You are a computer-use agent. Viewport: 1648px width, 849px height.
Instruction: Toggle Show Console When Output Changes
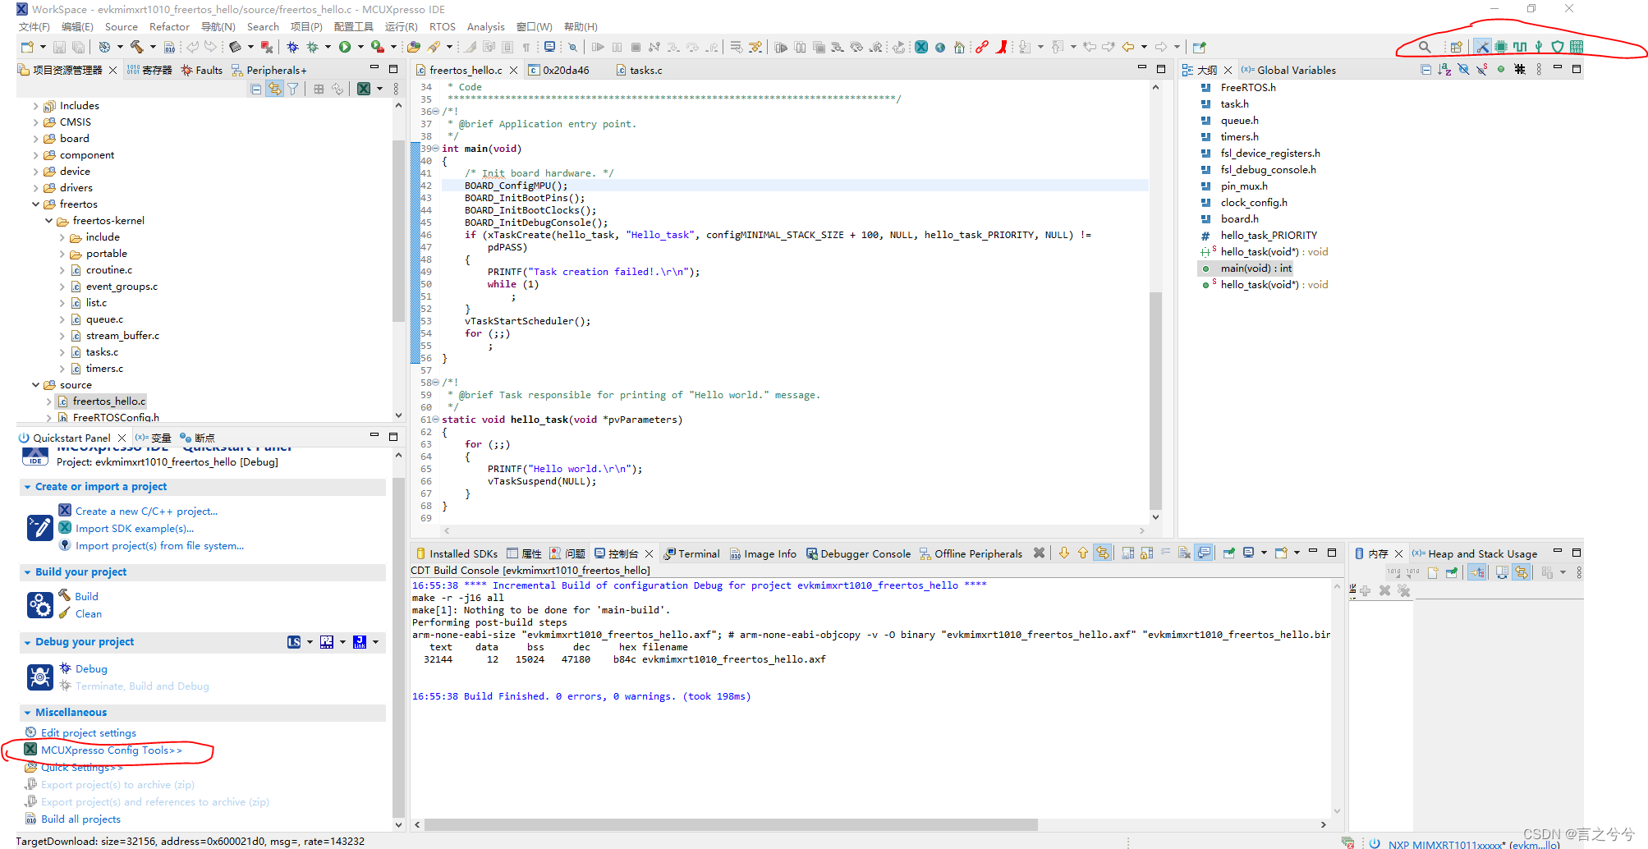point(1204,553)
